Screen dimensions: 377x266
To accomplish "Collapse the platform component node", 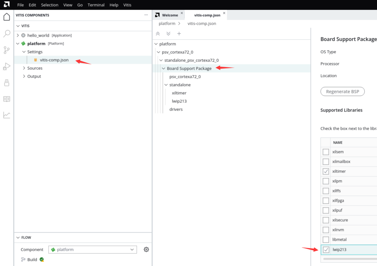I will [x=18, y=44].
